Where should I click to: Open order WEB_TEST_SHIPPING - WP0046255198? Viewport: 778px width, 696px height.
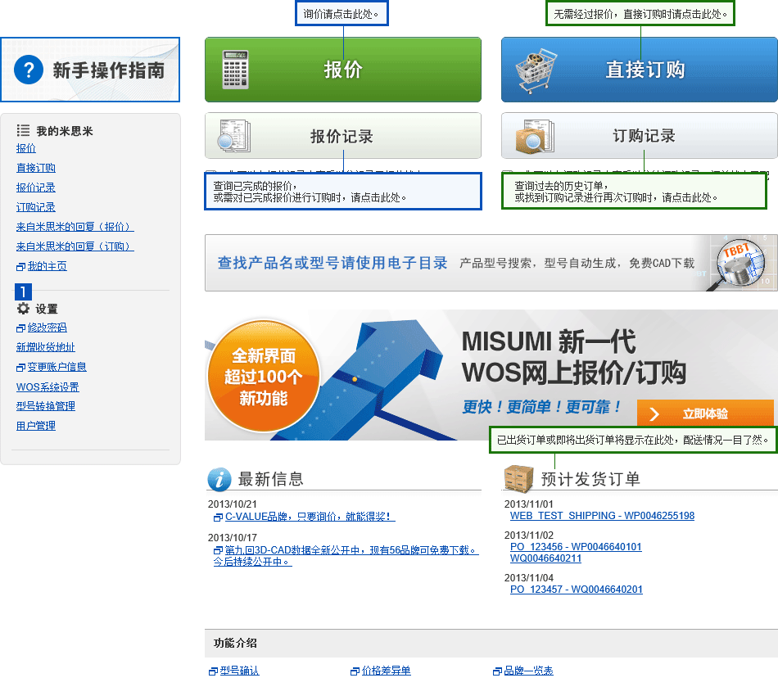[x=603, y=516]
